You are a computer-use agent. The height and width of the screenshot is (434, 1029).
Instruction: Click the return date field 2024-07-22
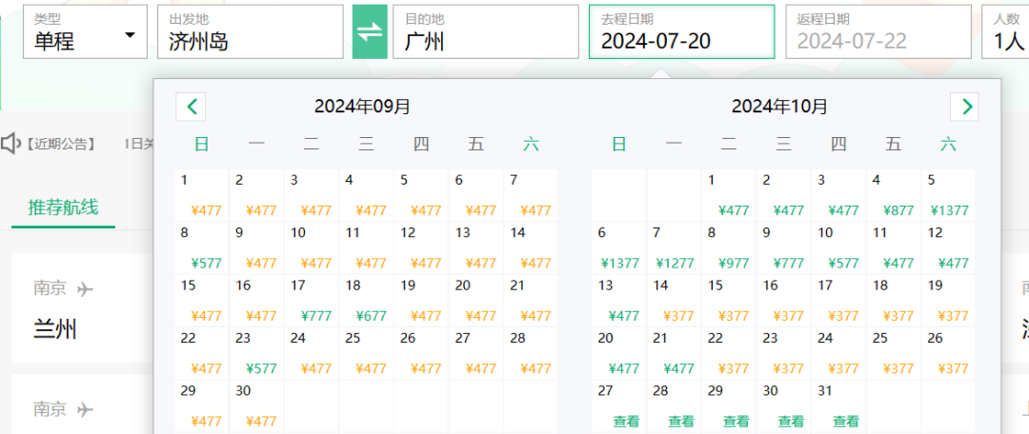(x=878, y=32)
